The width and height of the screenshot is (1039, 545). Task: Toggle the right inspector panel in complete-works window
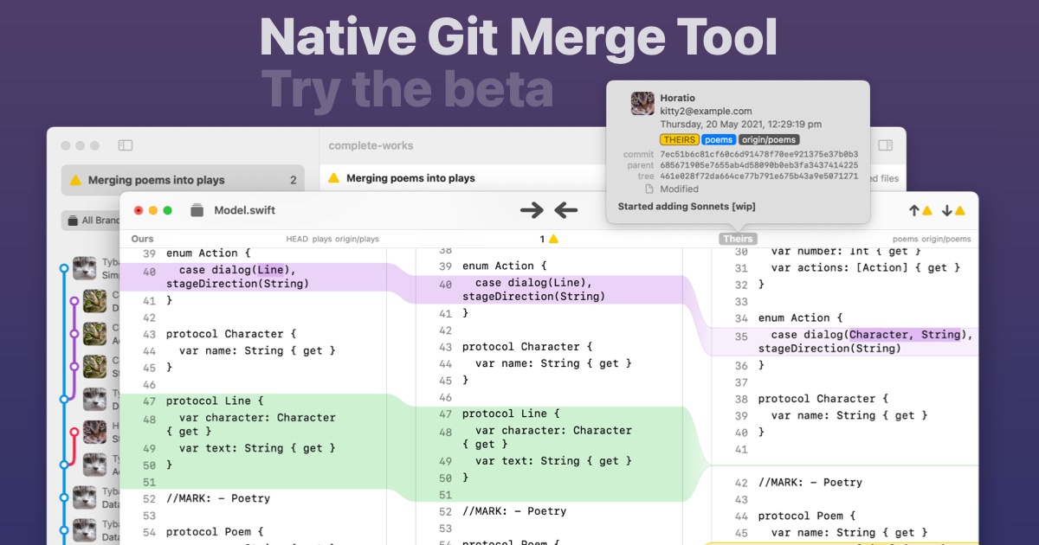885,145
